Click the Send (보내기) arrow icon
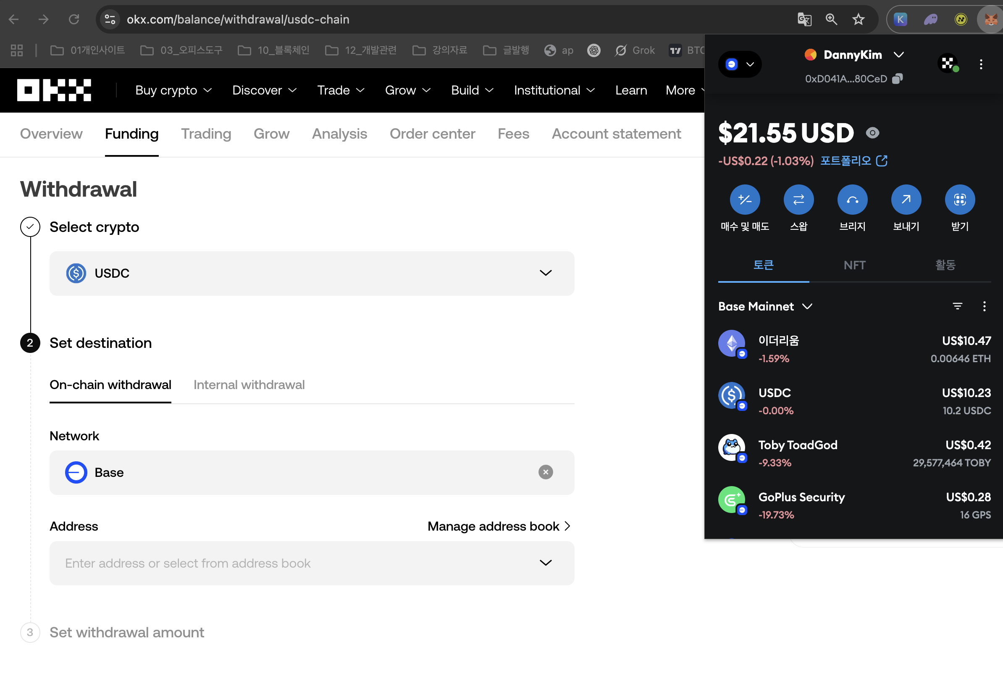 click(x=906, y=200)
